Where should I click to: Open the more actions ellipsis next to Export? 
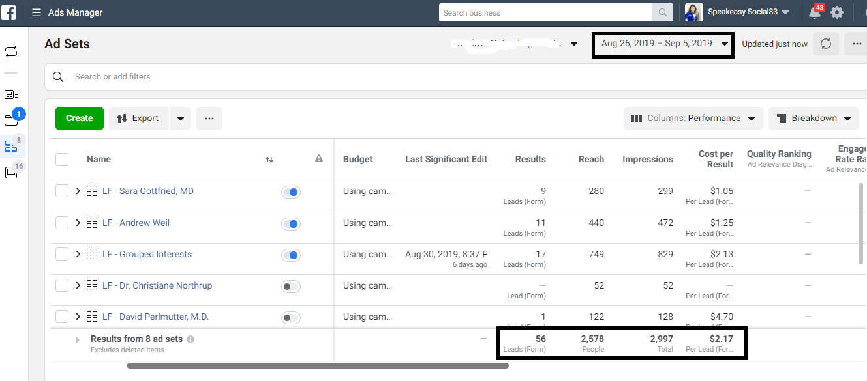tap(209, 119)
